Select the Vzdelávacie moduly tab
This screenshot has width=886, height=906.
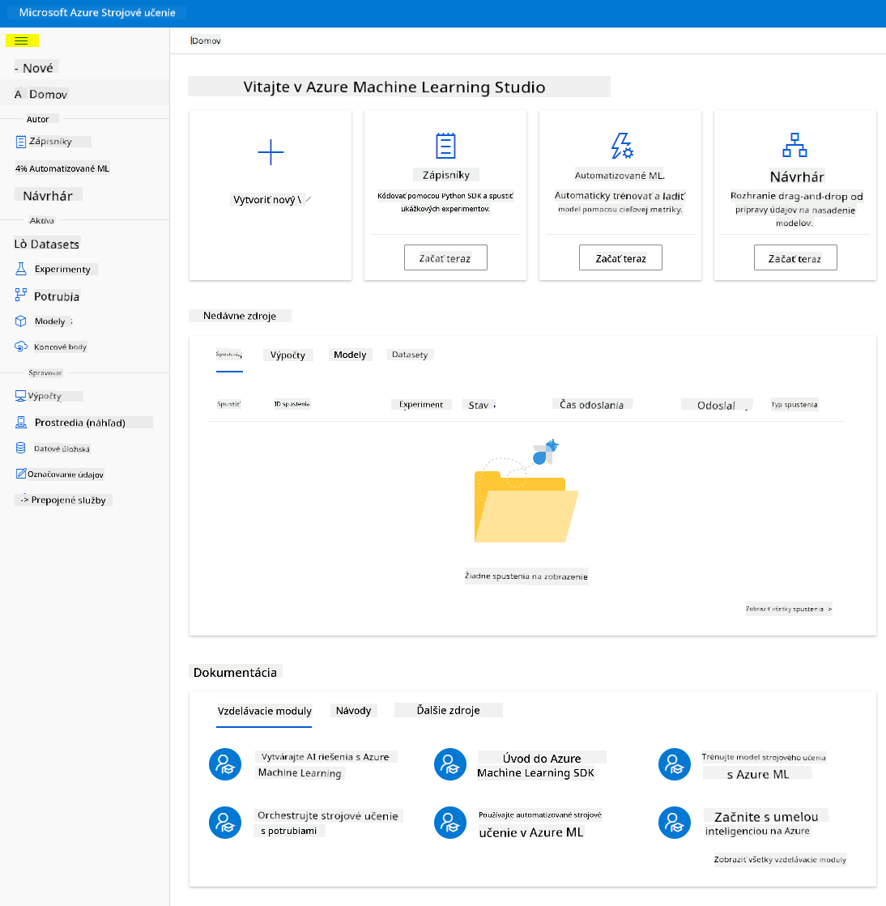[264, 711]
